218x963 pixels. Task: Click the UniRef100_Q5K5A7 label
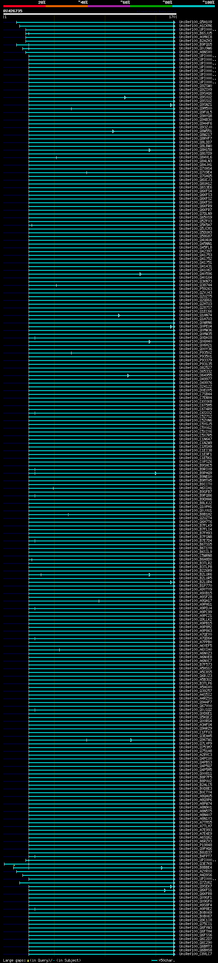coord(196,225)
